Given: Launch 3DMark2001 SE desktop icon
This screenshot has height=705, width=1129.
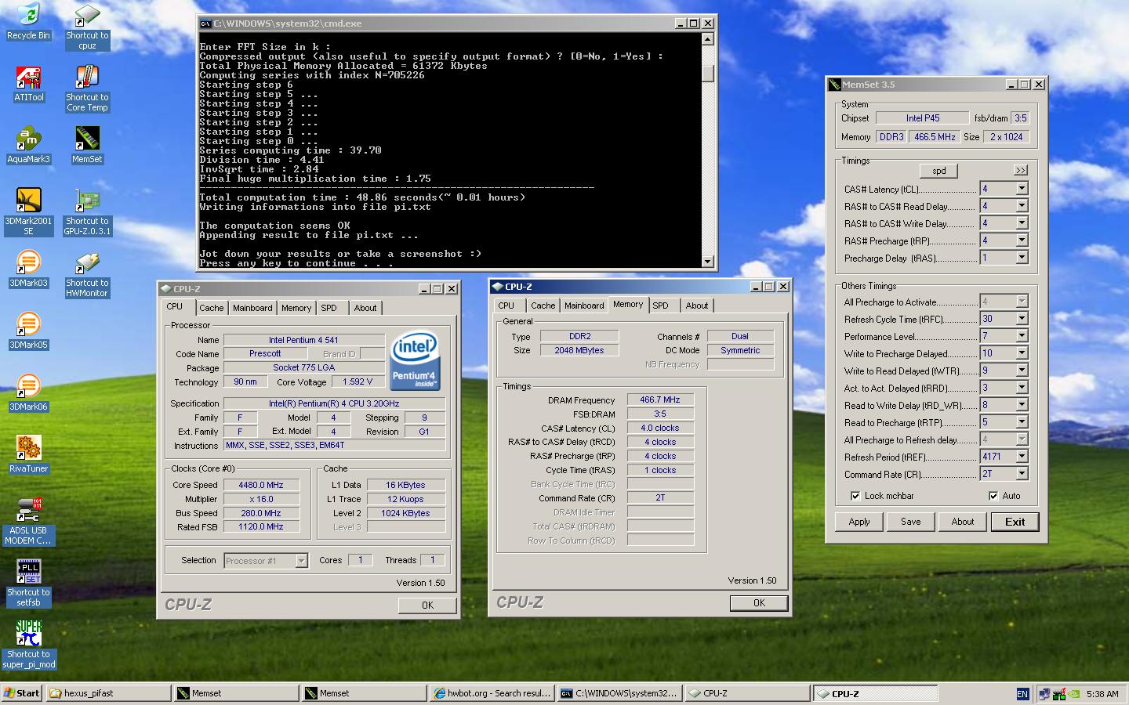Looking at the screenshot, I should [x=28, y=212].
